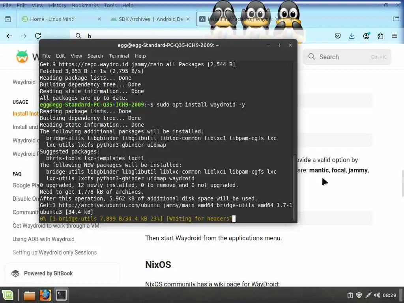The image size is (404, 303).
Task: Open the terminal Help menu
Action: pos(140,56)
